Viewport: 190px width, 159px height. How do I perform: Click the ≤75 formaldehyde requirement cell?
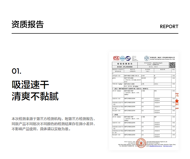(x=148, y=84)
